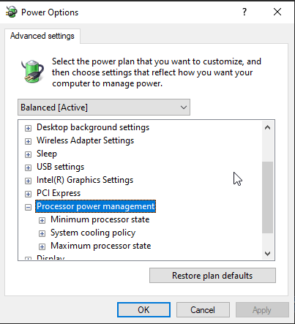The width and height of the screenshot is (295, 324).
Task: Expand the Sleep settings node
Action: coord(28,154)
